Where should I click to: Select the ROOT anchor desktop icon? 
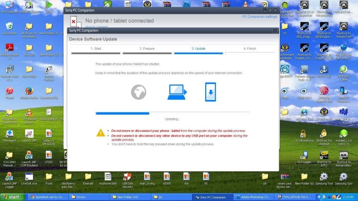(x=324, y=72)
